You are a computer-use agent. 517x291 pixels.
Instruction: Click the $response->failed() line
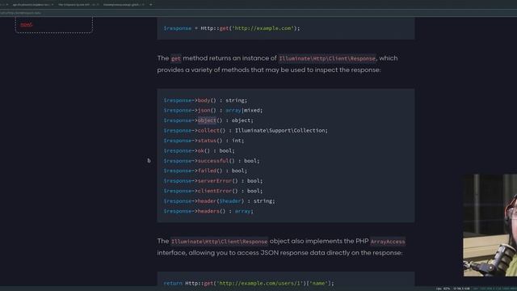pos(205,171)
